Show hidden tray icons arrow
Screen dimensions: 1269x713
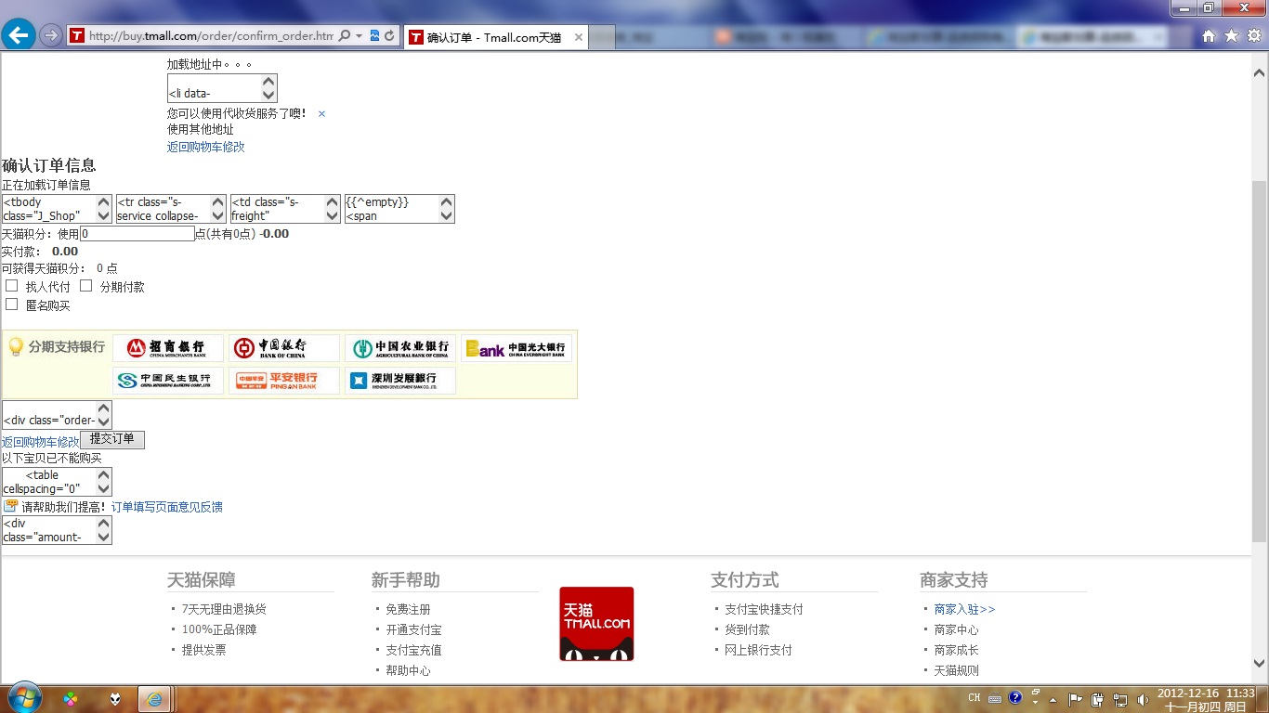click(1053, 699)
